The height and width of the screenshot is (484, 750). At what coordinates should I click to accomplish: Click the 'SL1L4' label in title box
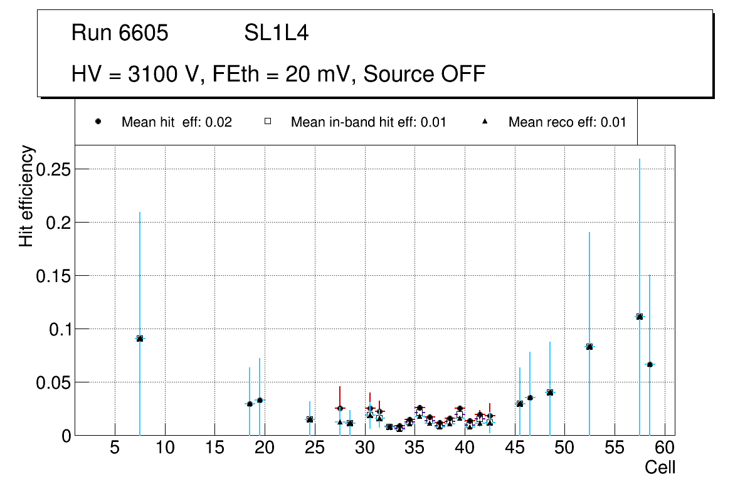click(276, 33)
